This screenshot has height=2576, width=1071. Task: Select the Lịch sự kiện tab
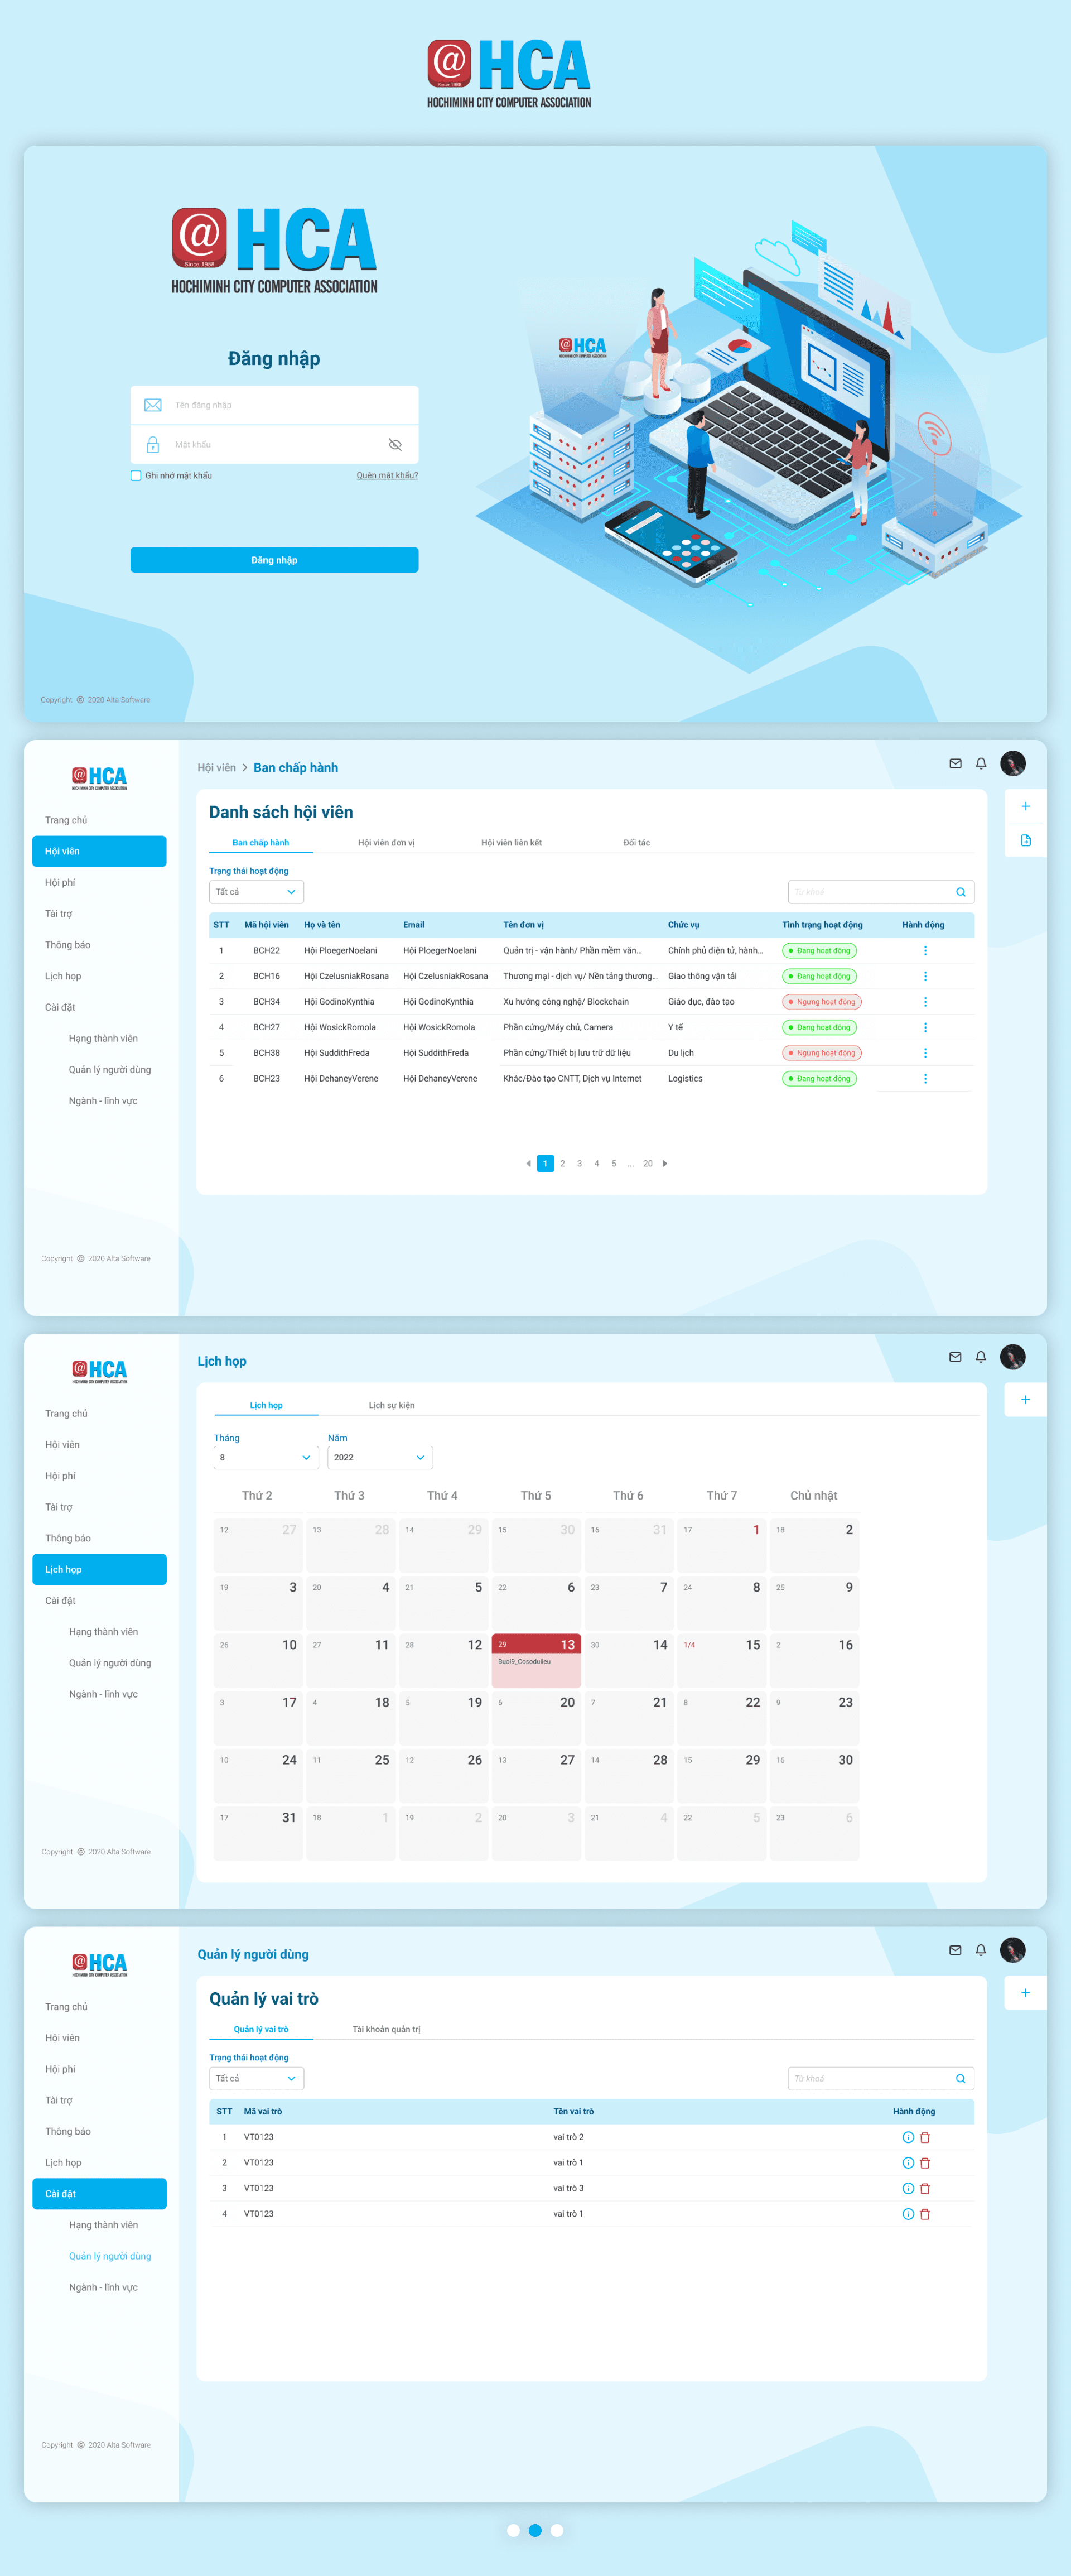391,1406
